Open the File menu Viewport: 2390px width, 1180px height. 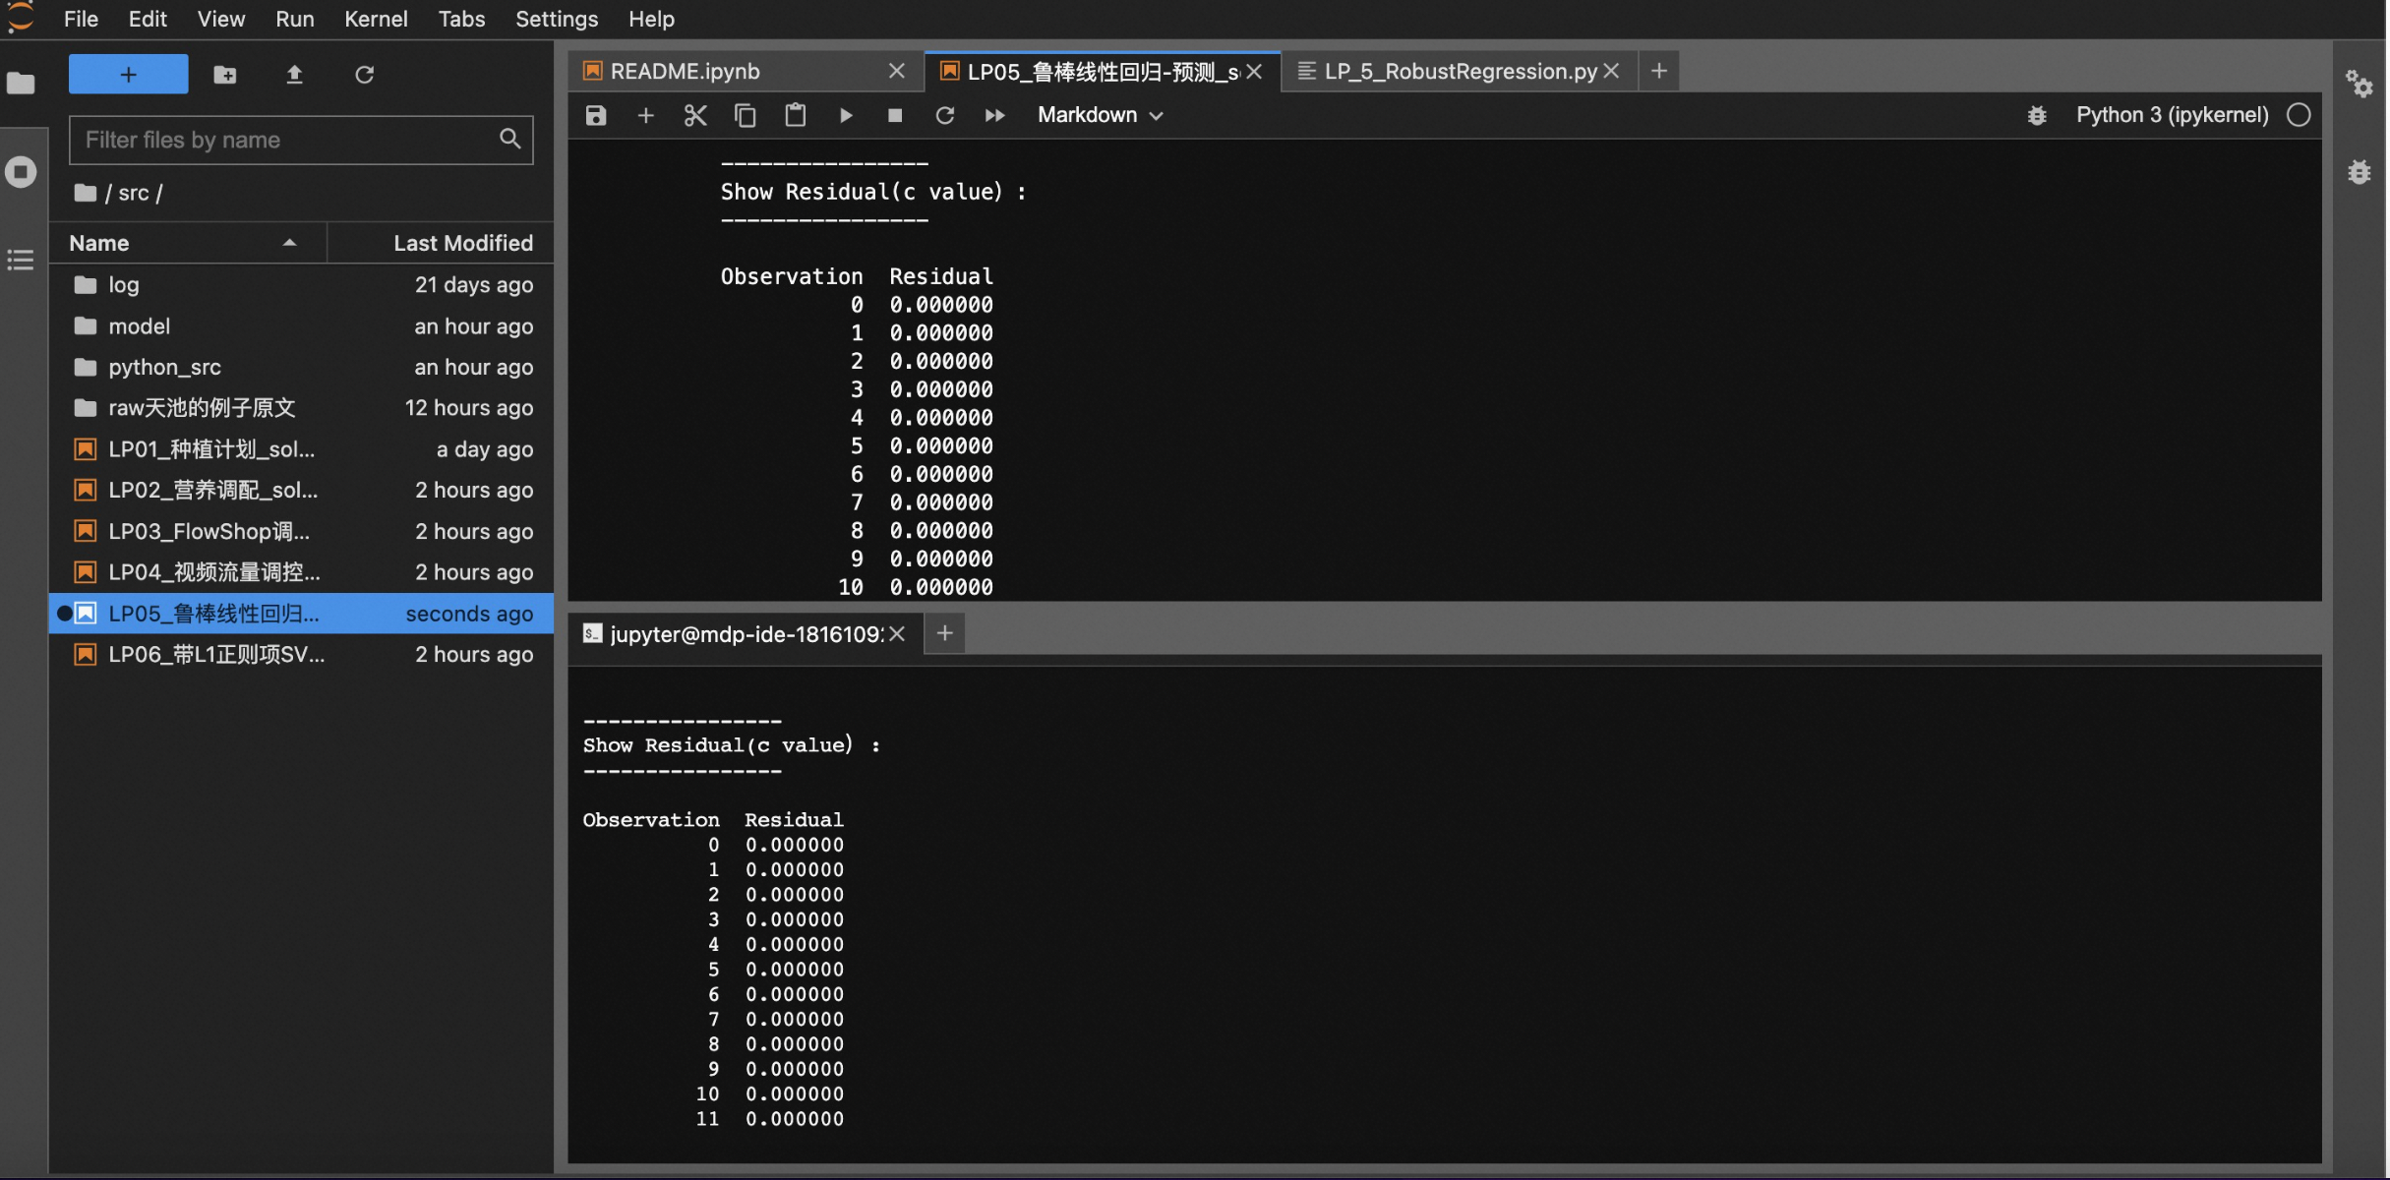[81, 19]
